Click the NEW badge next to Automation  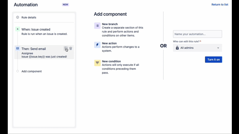pyautogui.click(x=65, y=4)
